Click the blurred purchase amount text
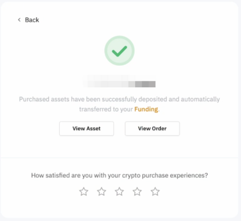This screenshot has width=241, height=221. [119, 81]
